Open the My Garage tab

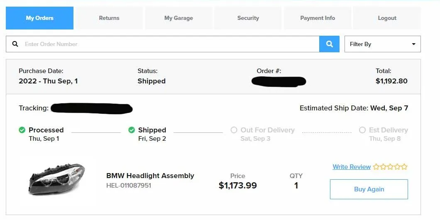178,18
